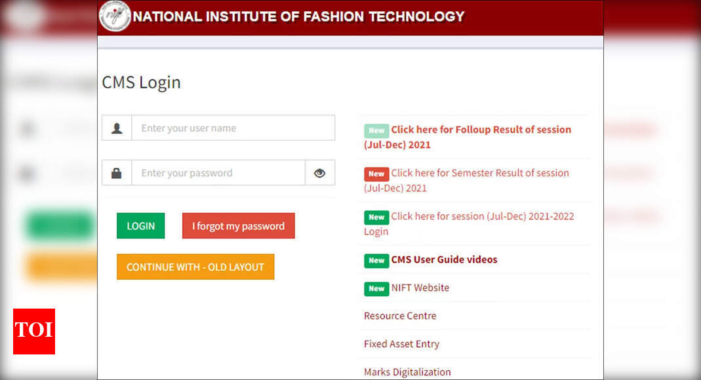Toggle password visibility with the eye icon
This screenshot has height=380, width=701.
[320, 172]
